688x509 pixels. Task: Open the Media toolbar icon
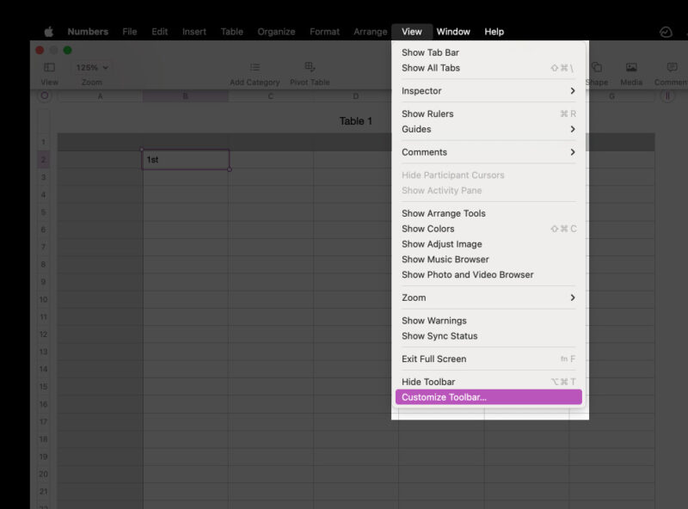coord(631,67)
